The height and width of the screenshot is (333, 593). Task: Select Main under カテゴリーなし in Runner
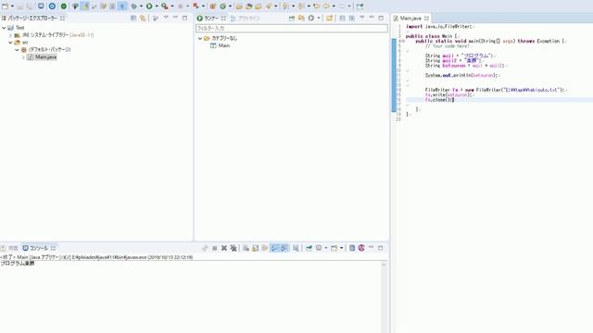[x=223, y=45]
